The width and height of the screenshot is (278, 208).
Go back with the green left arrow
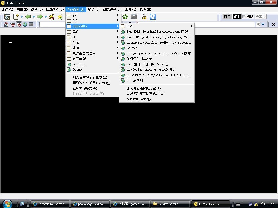click(28, 17)
